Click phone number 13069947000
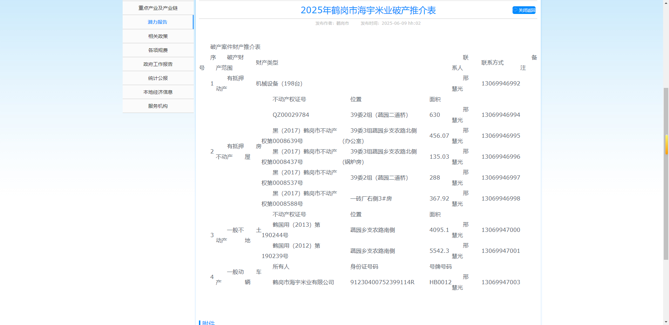The height and width of the screenshot is (325, 669). 501,230
